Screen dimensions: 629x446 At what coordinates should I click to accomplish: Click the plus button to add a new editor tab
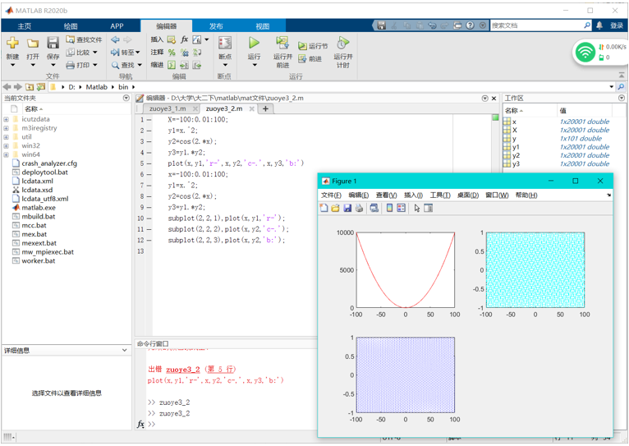265,108
